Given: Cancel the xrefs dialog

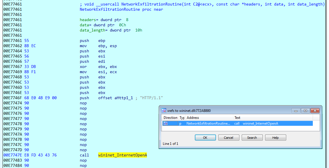Looking at the screenshot, I should click(x=229, y=137).
